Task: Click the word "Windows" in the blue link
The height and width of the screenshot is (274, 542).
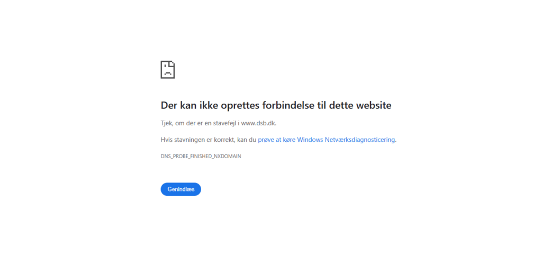Action: point(310,140)
